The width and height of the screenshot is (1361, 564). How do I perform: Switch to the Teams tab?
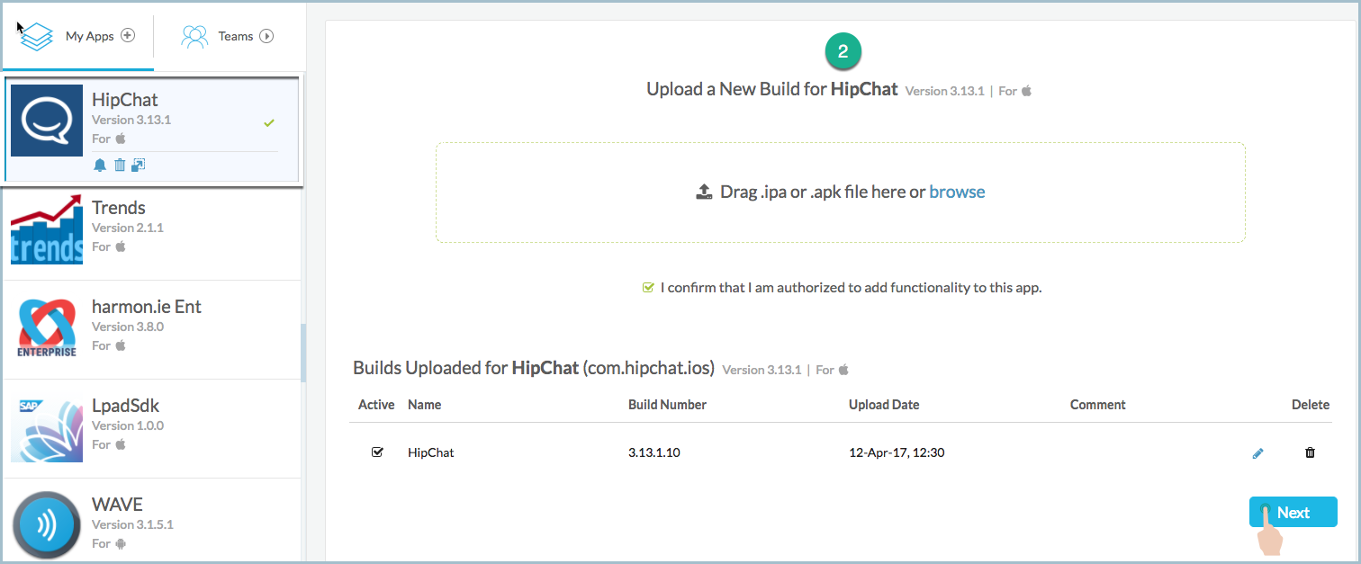click(230, 36)
